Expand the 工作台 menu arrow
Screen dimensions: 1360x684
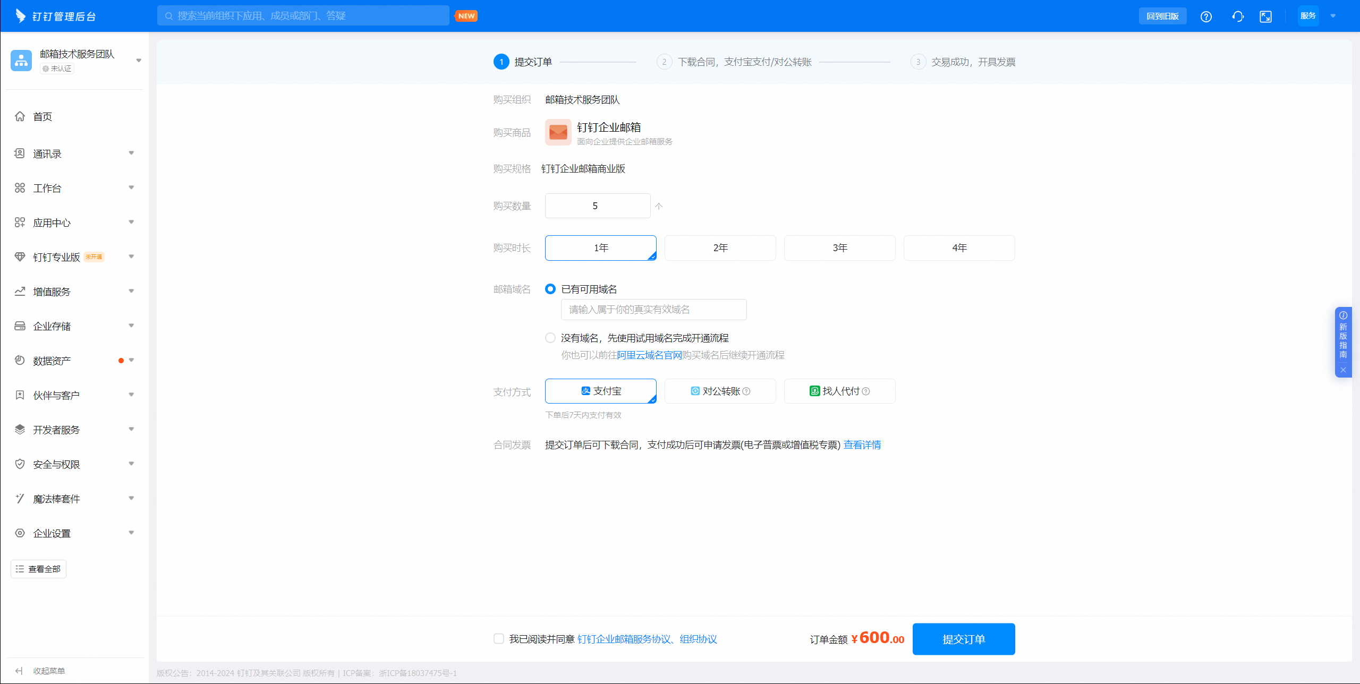point(131,188)
